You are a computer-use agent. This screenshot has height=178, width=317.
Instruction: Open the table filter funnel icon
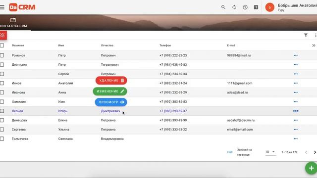click(x=306, y=35)
